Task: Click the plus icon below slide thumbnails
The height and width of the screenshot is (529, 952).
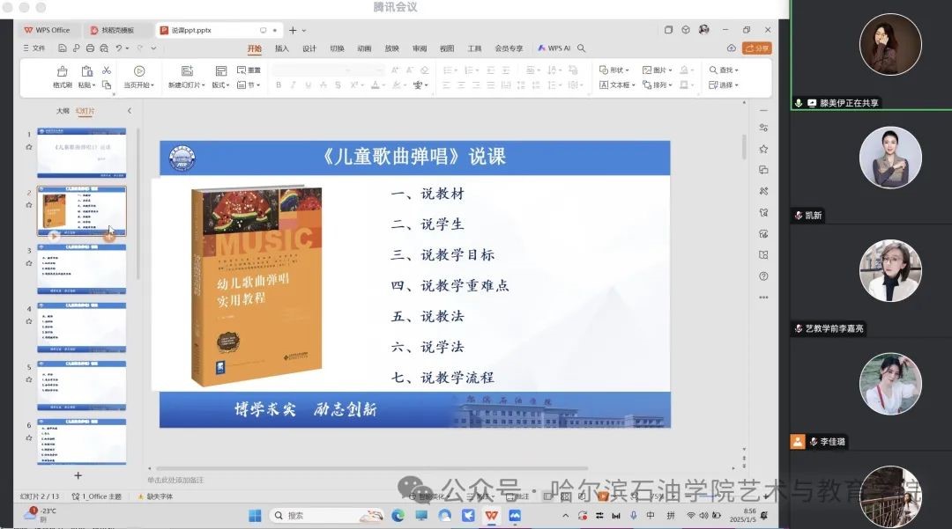Action: (78, 475)
